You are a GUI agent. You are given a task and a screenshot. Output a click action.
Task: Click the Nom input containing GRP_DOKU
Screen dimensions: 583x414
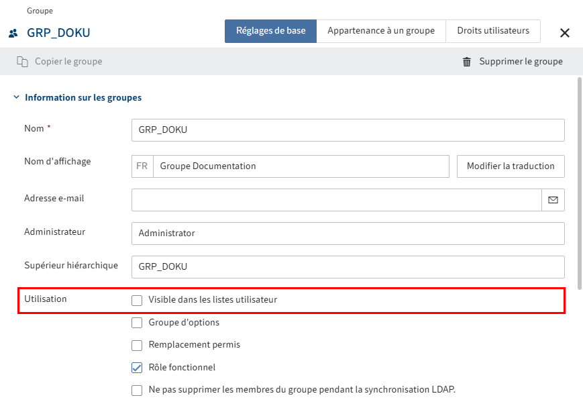(347, 130)
